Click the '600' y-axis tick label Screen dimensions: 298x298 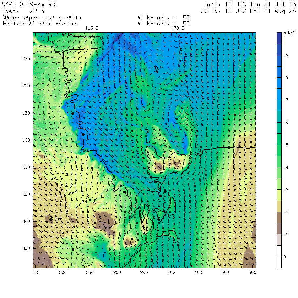pyautogui.click(x=26, y=140)
